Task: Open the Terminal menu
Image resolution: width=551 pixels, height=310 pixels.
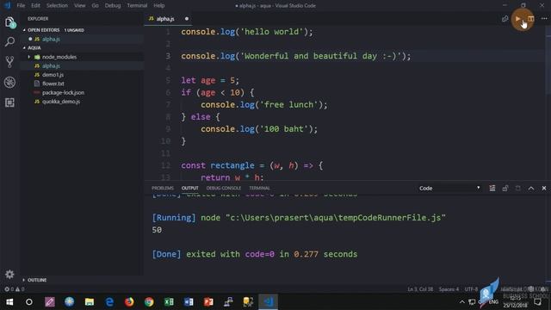Action: point(137,6)
